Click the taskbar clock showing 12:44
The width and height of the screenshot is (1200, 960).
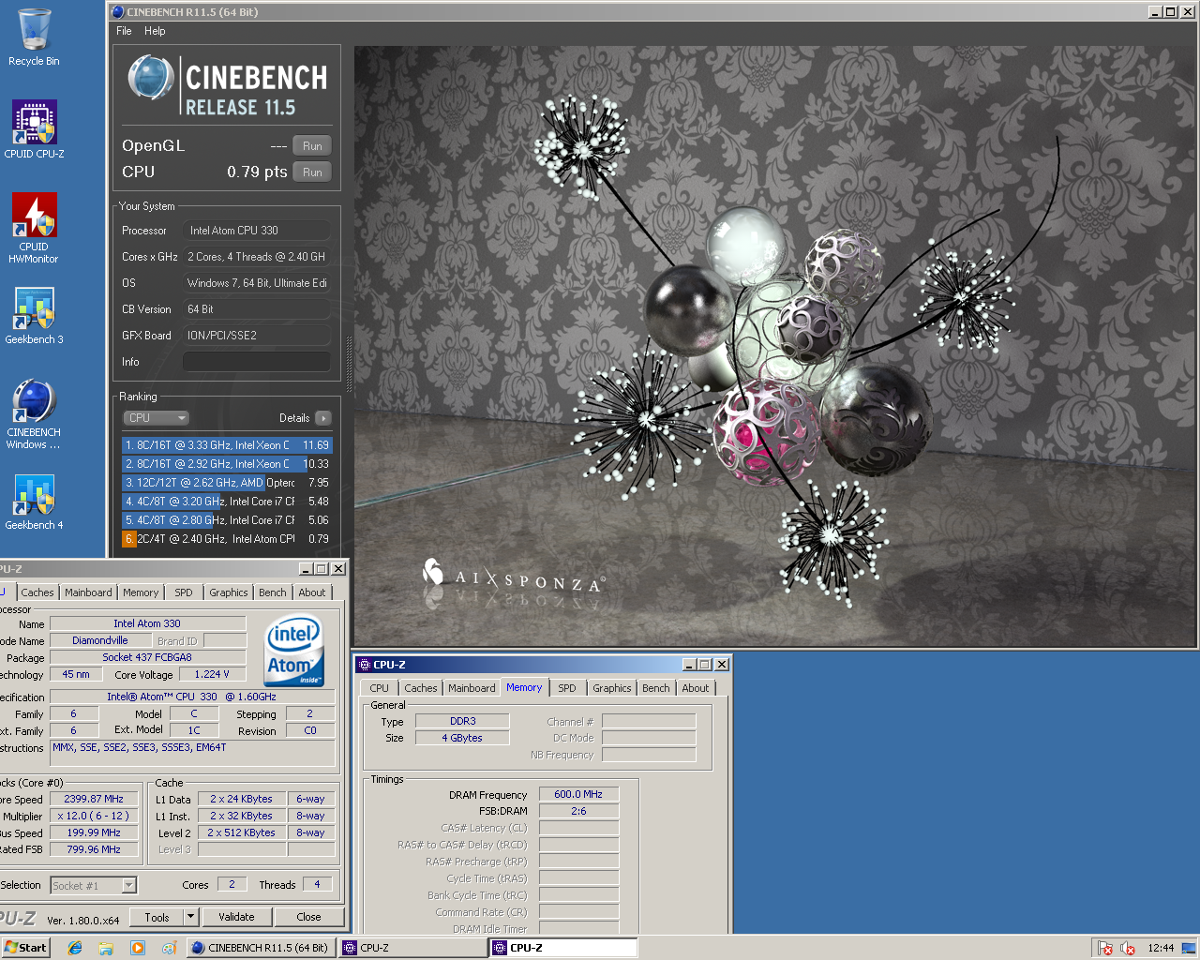(x=1161, y=948)
